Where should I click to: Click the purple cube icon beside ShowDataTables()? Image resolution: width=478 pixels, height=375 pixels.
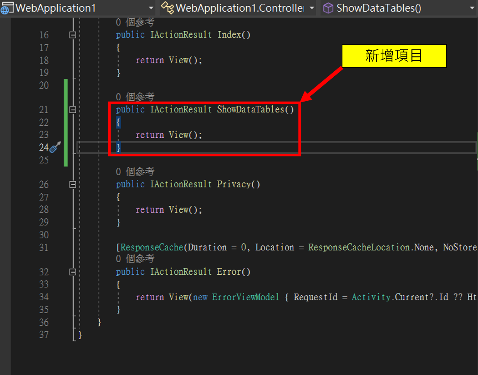328,8
